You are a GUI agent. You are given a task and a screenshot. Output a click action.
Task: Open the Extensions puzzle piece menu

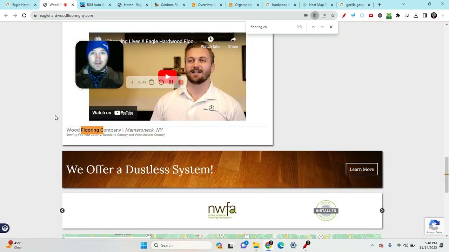coord(398,15)
